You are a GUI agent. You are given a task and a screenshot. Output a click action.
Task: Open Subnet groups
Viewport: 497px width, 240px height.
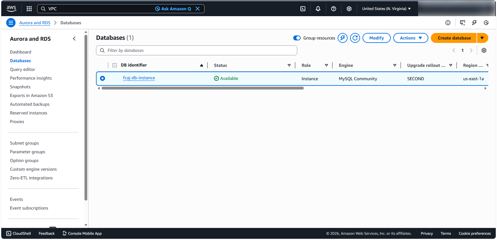(x=24, y=143)
